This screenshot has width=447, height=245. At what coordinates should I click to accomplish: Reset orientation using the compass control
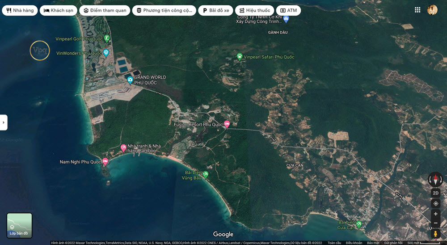tap(435, 180)
